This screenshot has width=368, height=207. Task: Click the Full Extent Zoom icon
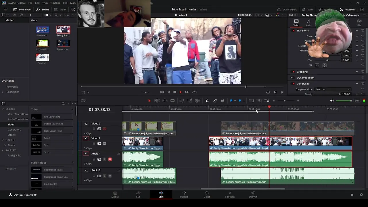click(x=251, y=101)
